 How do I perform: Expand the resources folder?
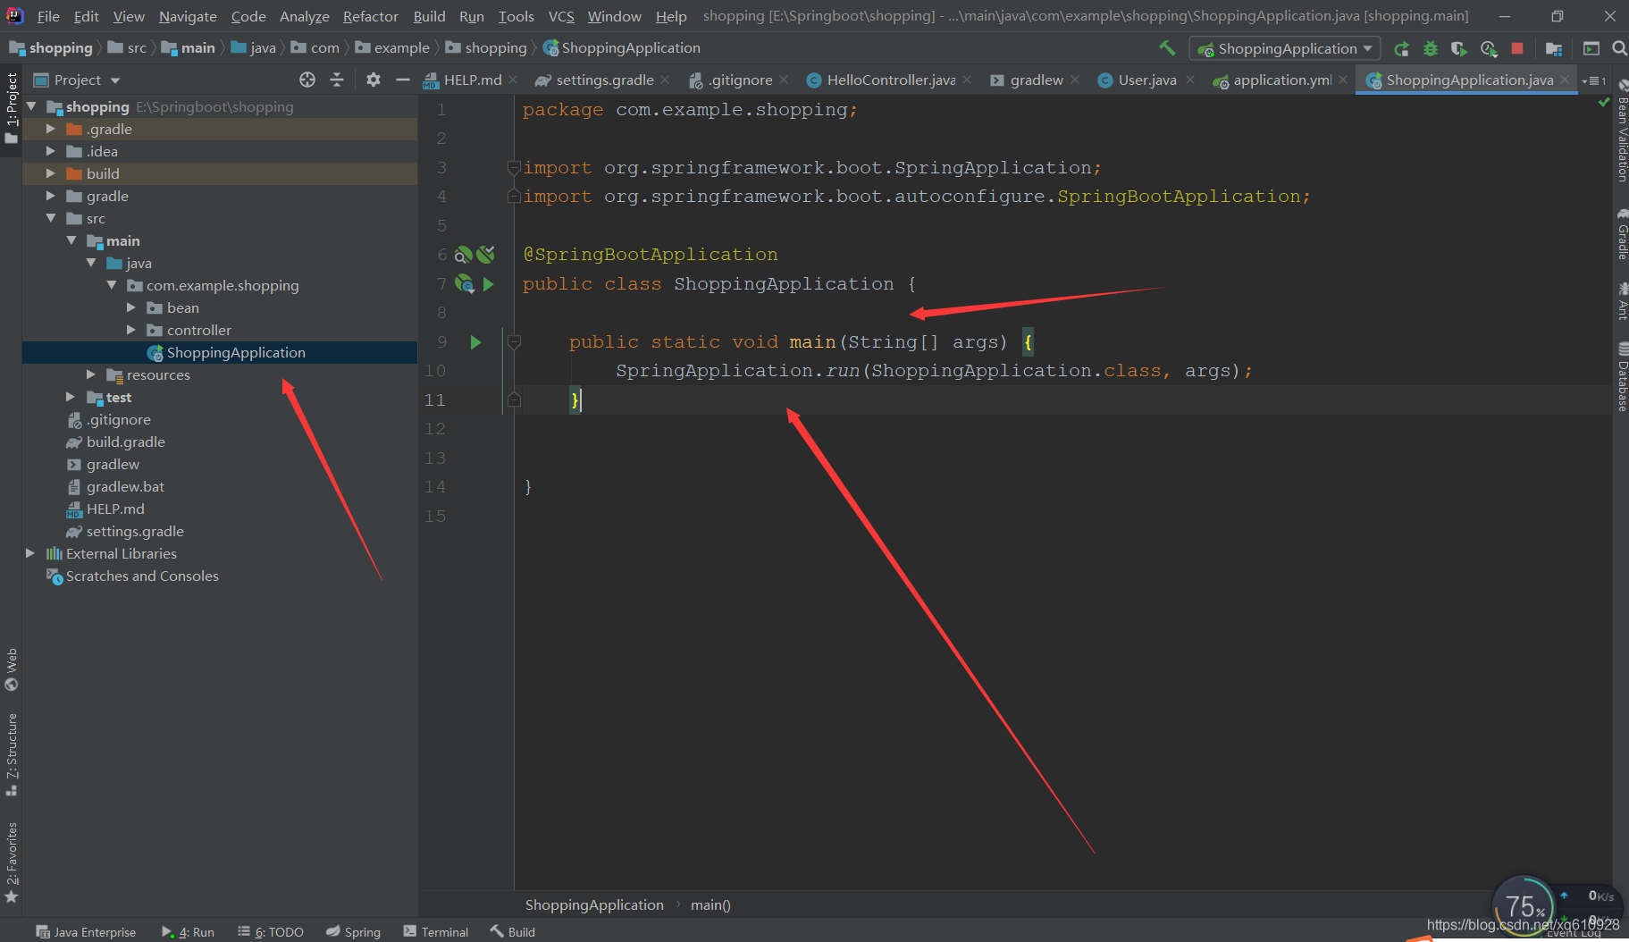coord(91,374)
